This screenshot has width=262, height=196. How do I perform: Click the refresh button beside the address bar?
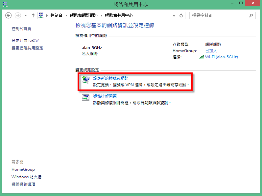pos(181,15)
